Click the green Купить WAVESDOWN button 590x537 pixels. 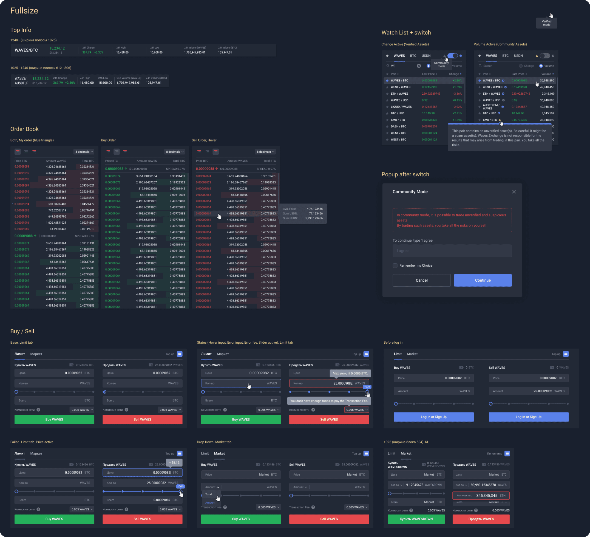click(x=416, y=519)
